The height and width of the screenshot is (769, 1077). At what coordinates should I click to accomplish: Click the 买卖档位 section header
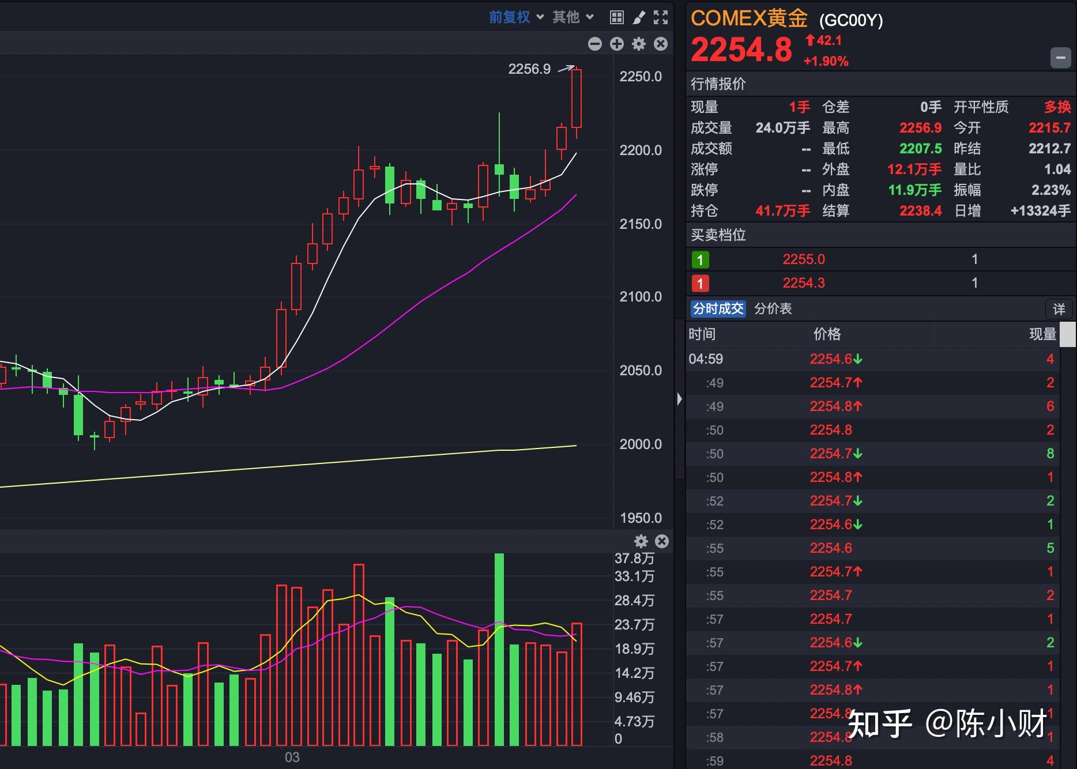tap(718, 235)
